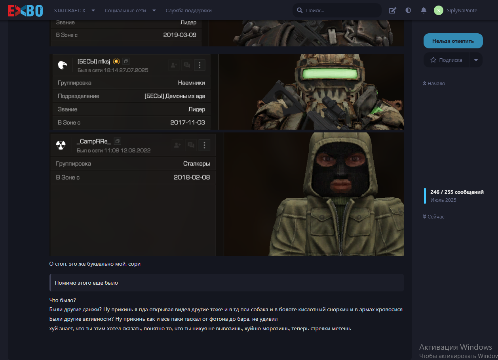Screen dimensions: 498x360
Task: Click the line starting Были другие данжи?
Action: (x=226, y=309)
